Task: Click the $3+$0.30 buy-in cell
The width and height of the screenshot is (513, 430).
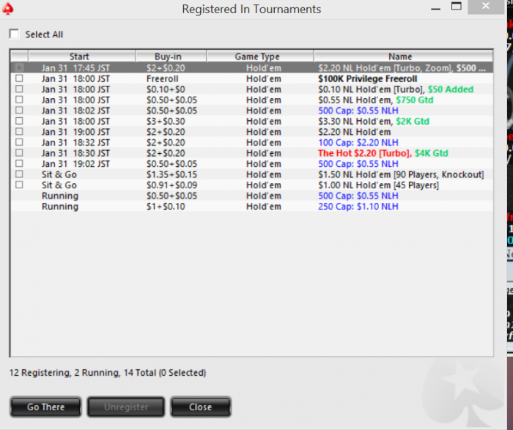Action: tap(166, 122)
